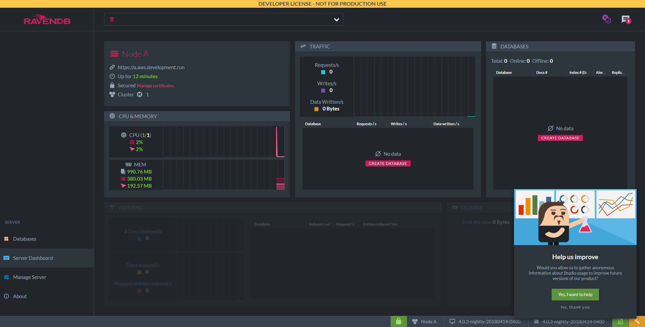
Task: Click 'Total: 0' in Databases panel
Action: 499,61
